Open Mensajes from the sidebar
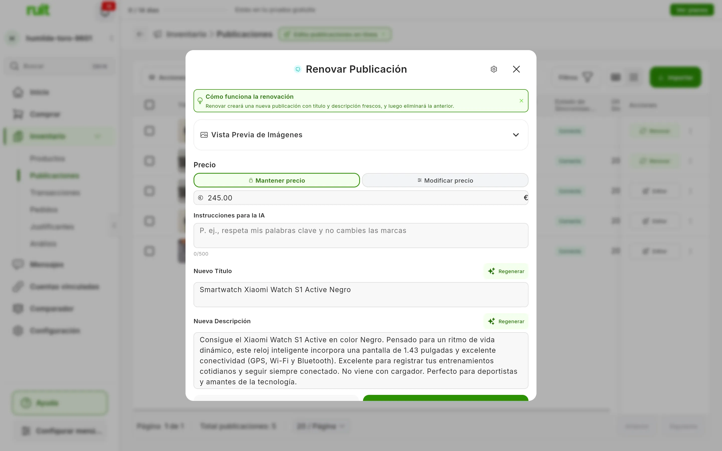Image resolution: width=722 pixels, height=451 pixels. pyautogui.click(x=47, y=265)
